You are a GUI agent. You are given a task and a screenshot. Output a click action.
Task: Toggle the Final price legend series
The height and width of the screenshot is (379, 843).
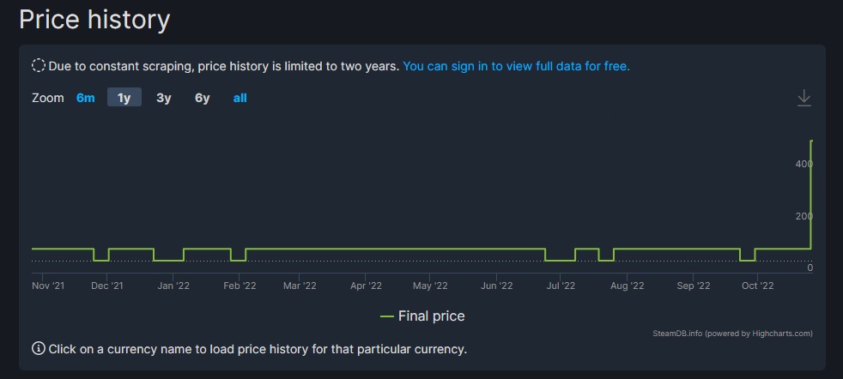(x=431, y=316)
